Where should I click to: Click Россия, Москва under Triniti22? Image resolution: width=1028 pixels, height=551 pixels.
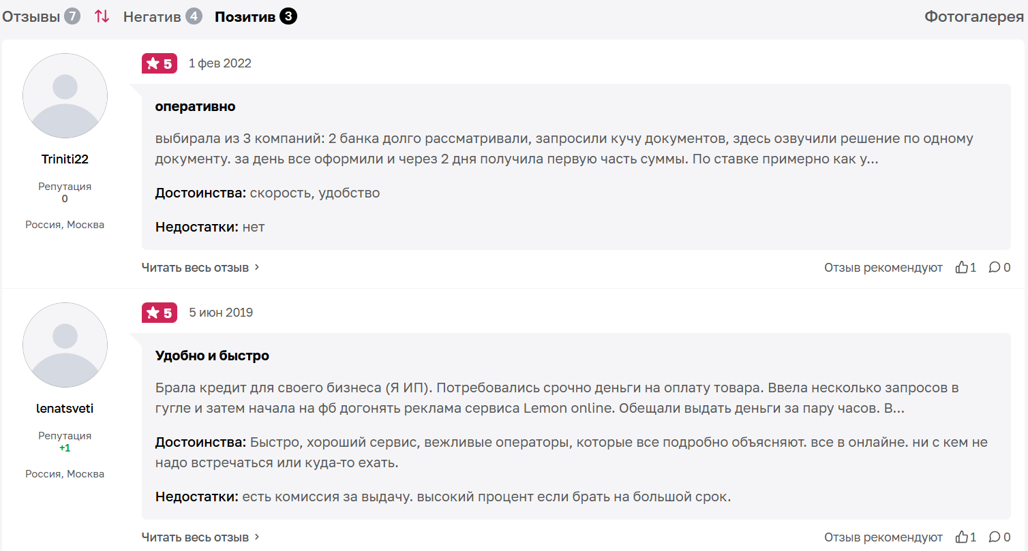click(65, 225)
